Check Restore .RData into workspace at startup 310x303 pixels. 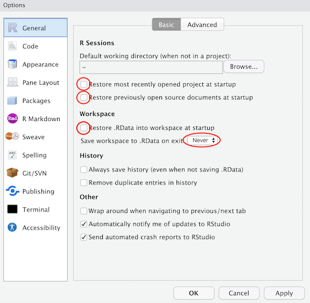pyautogui.click(x=83, y=128)
